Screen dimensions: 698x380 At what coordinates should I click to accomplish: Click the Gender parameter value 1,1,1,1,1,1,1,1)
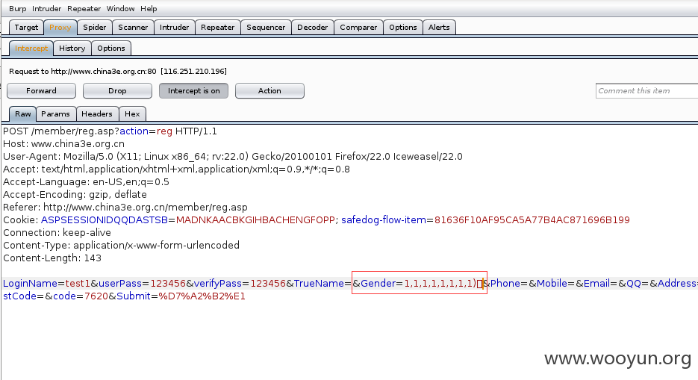tap(440, 284)
